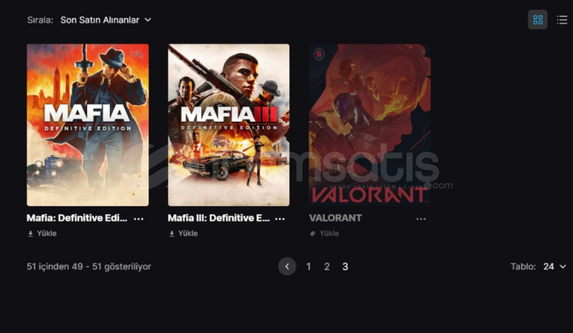This screenshot has height=333, width=573.
Task: Click the chevron next to Son Satın Alınanlar
Action: tap(148, 20)
